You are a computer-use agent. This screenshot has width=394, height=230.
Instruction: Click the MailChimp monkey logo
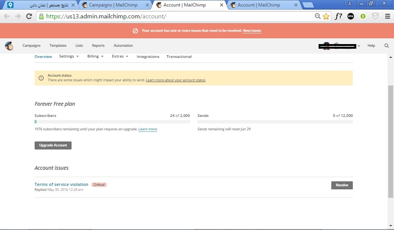(9, 46)
